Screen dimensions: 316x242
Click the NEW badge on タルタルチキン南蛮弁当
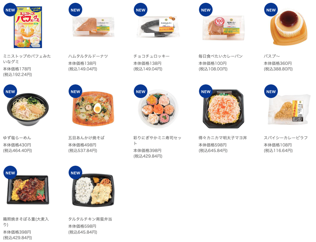coord(75,173)
